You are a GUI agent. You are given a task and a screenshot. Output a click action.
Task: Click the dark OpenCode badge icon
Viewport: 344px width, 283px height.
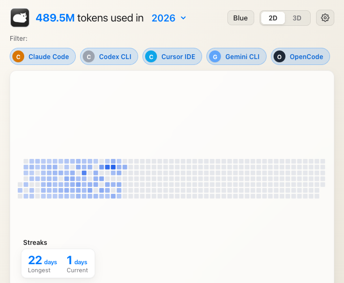click(x=279, y=56)
